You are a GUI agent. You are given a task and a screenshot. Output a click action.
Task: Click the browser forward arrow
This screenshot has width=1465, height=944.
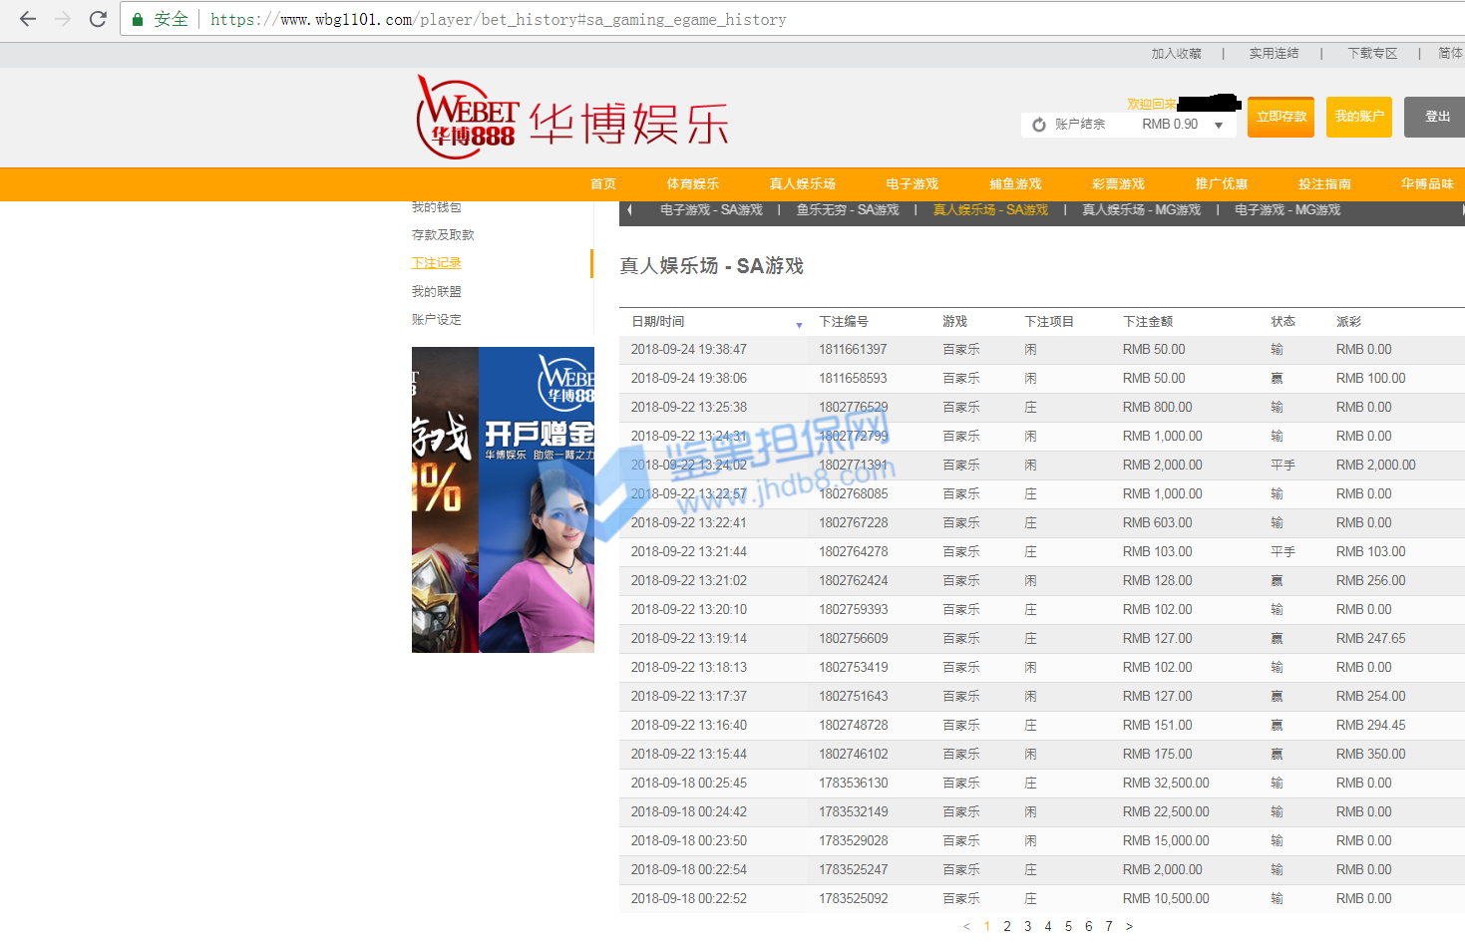click(63, 19)
